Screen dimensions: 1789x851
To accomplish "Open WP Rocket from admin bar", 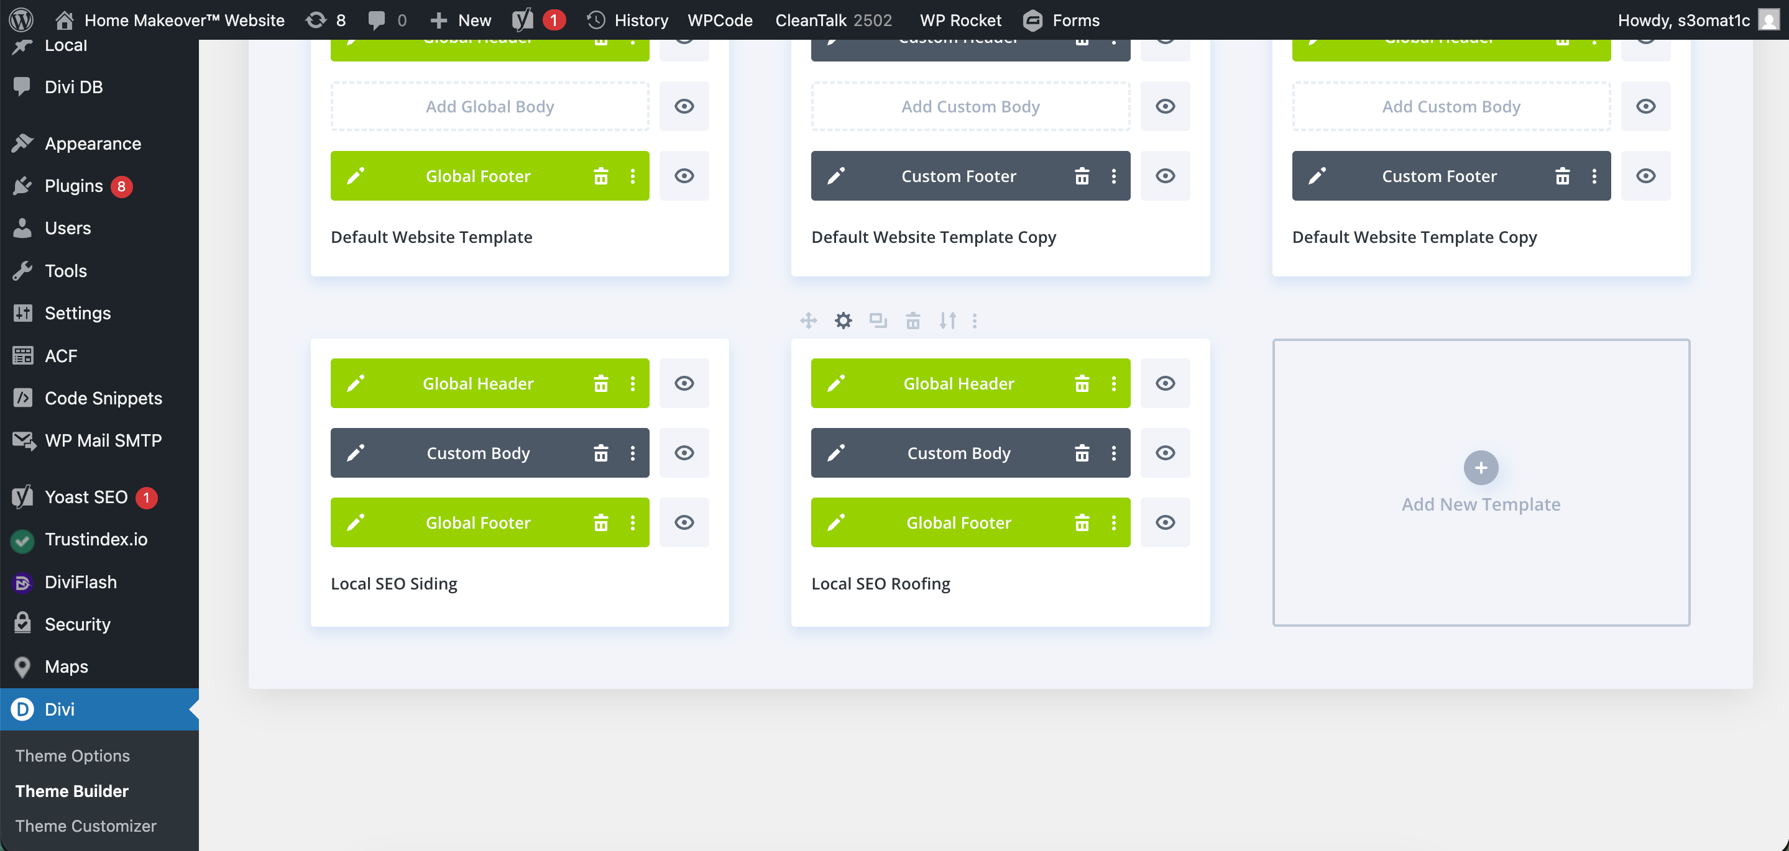I will point(960,20).
